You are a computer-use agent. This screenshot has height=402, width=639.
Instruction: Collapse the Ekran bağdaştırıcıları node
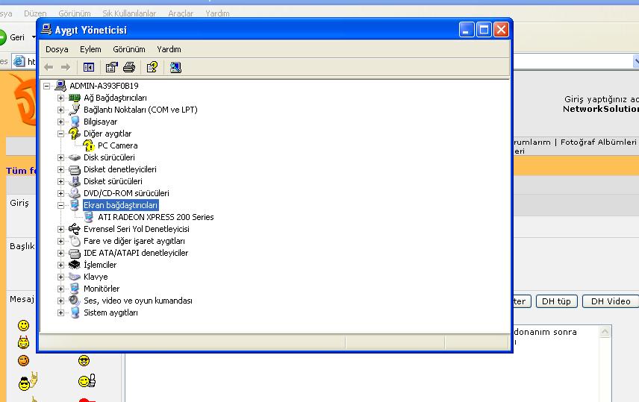[61, 205]
